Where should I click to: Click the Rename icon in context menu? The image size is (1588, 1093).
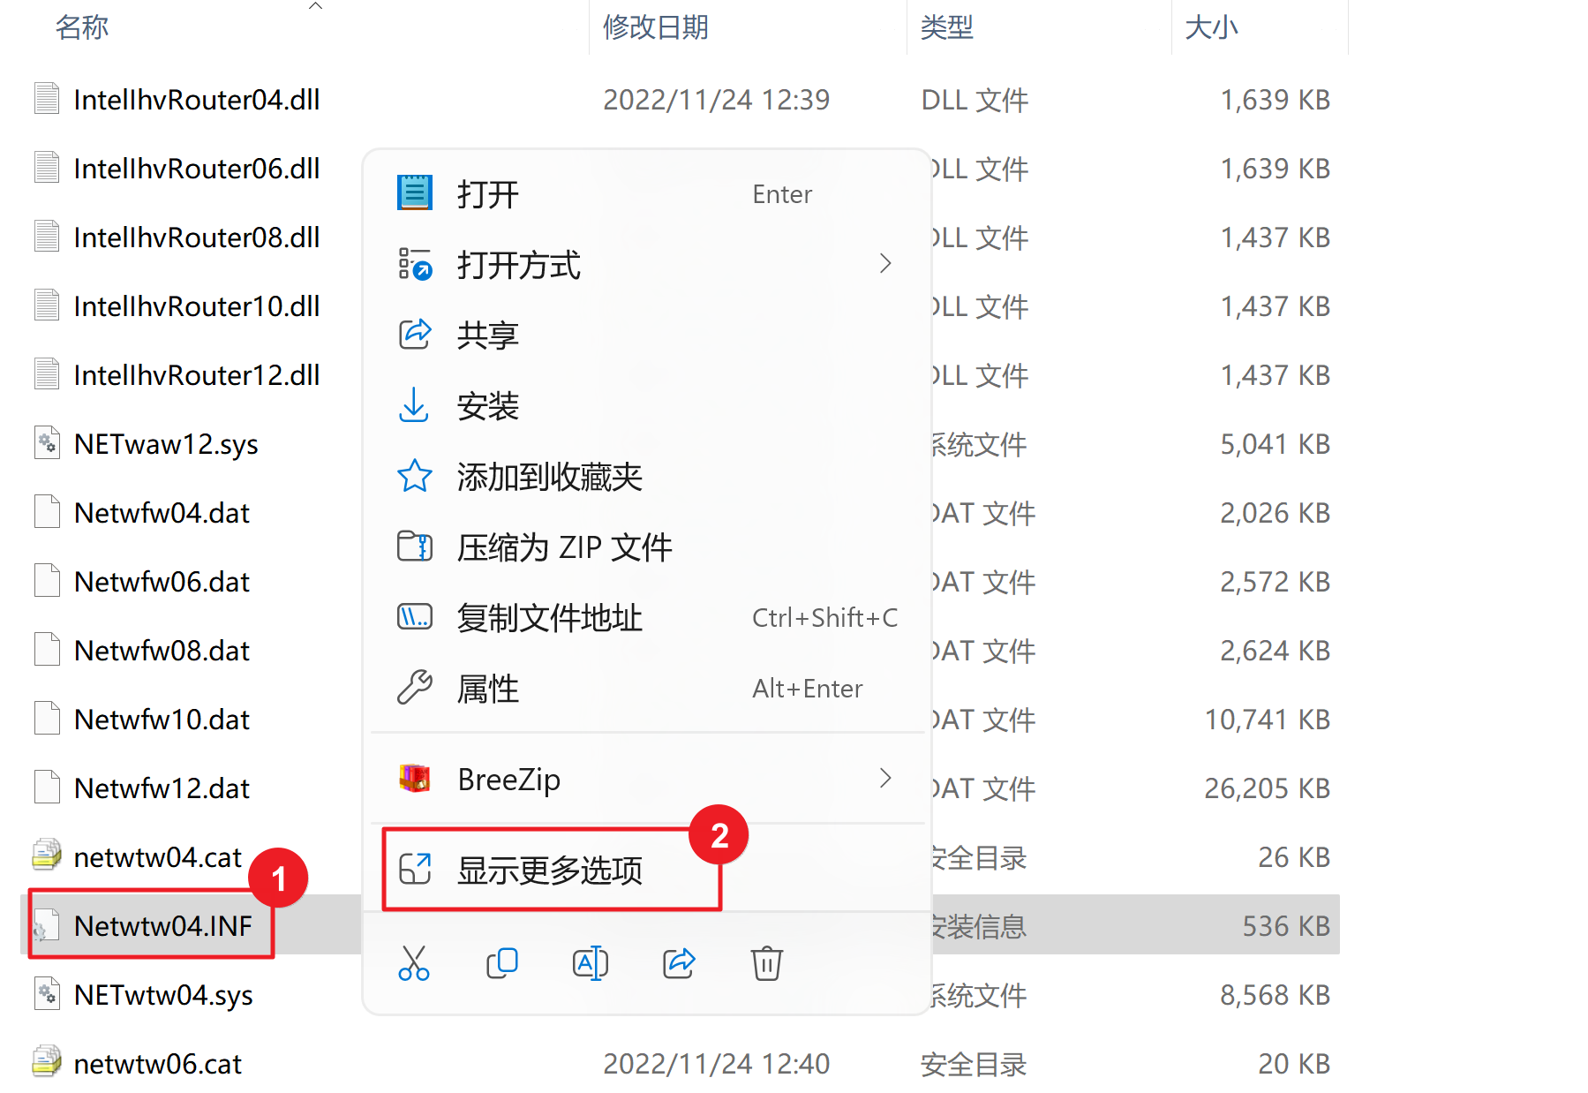(590, 963)
